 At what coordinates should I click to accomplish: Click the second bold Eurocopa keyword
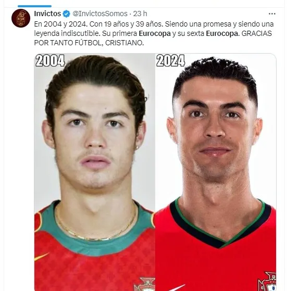[x=222, y=33]
